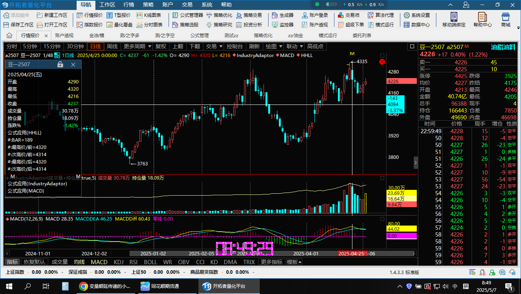Toggle the small square on the MACD pane
Viewport: 521px width, 294px height.
tap(382, 219)
